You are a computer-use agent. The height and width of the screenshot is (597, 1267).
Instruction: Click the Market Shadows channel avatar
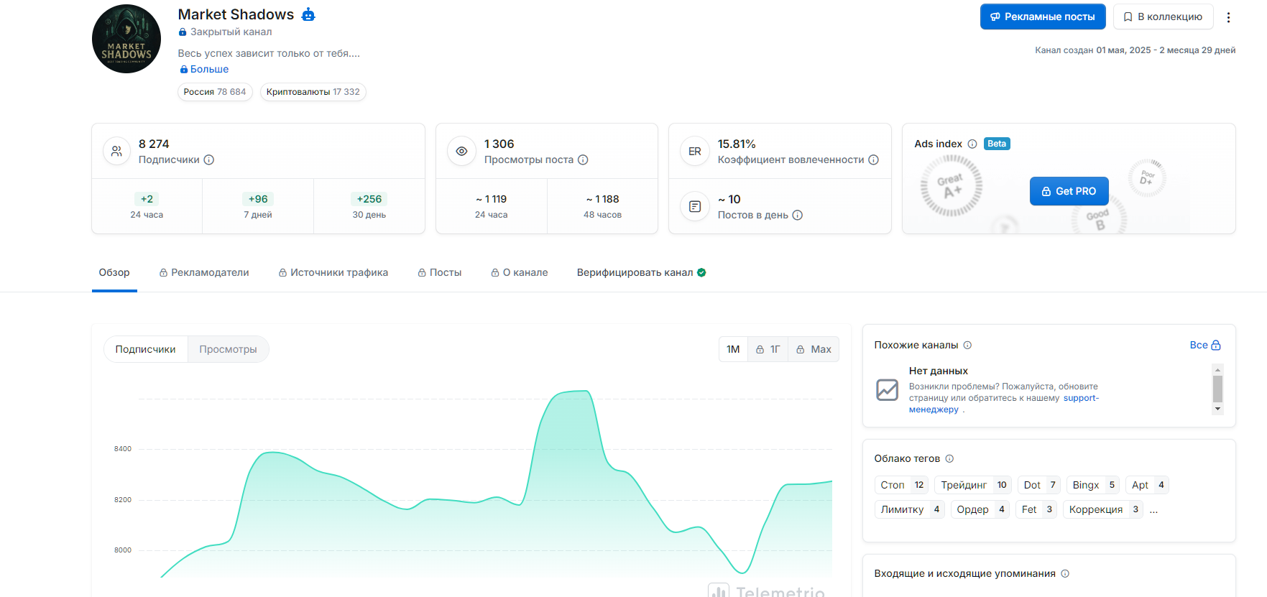coord(126,39)
